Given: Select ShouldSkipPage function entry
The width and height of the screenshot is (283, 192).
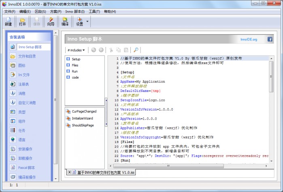Looking at the screenshot, I should pyautogui.click(x=80, y=125).
